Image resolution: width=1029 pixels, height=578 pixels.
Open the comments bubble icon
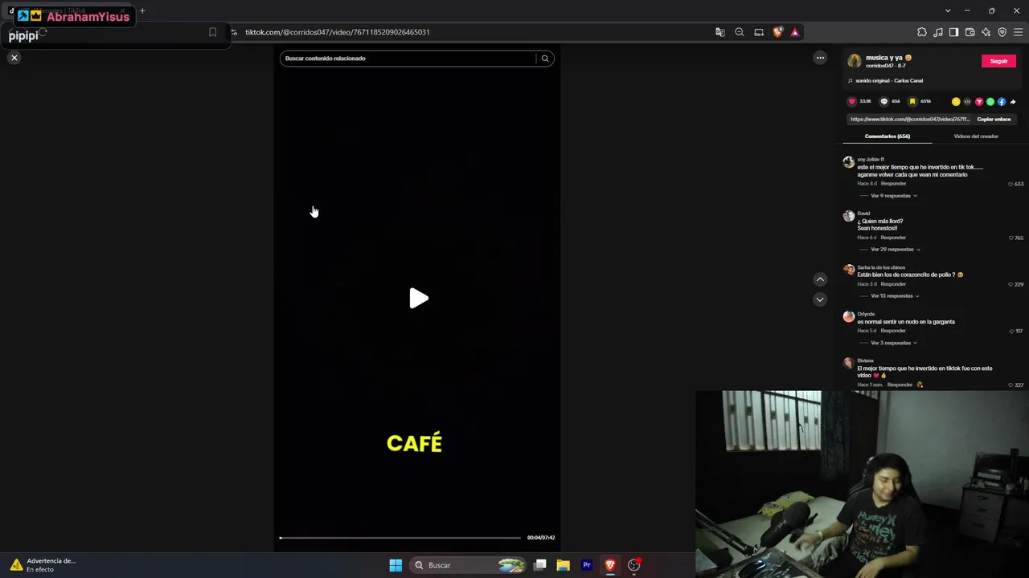point(883,102)
